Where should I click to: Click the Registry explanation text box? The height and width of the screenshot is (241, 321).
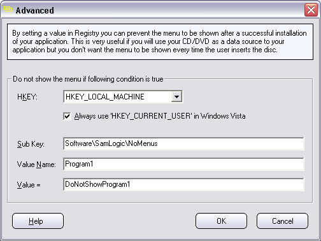(x=160, y=41)
